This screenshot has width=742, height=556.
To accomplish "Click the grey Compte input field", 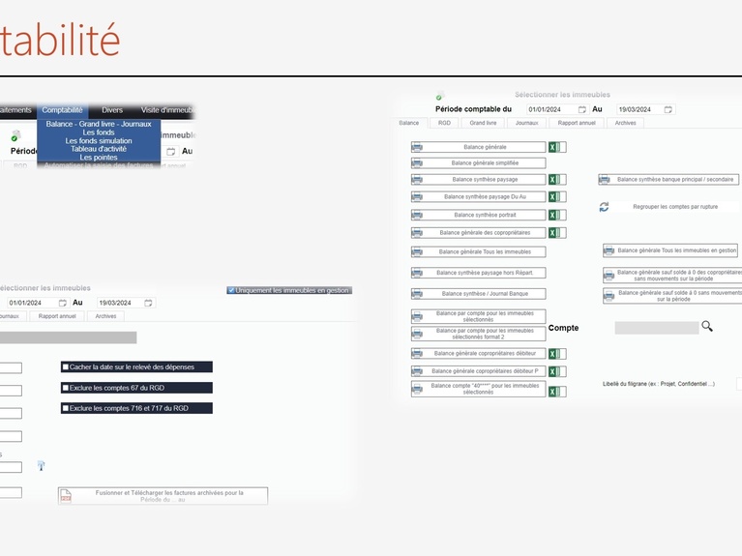I will 656,328.
